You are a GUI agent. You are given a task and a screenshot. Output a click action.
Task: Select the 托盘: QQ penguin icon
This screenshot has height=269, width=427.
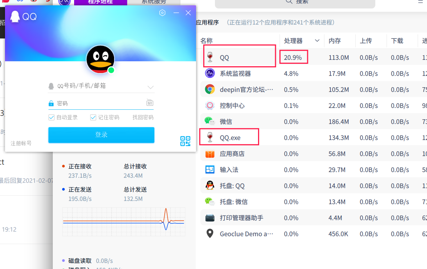(x=210, y=185)
